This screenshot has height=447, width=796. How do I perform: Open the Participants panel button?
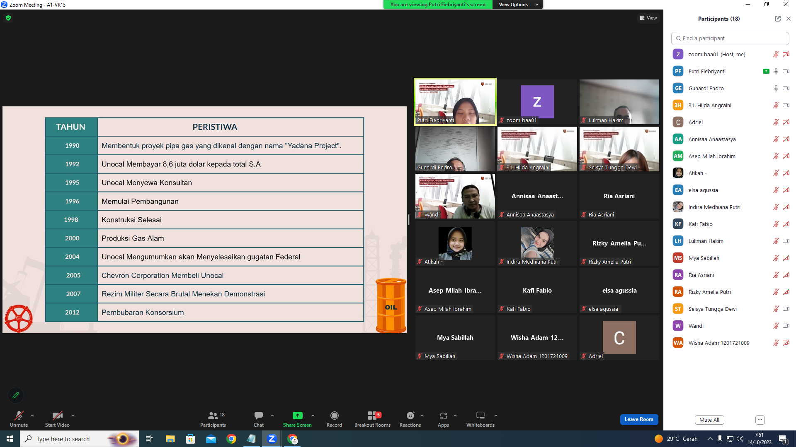point(213,419)
